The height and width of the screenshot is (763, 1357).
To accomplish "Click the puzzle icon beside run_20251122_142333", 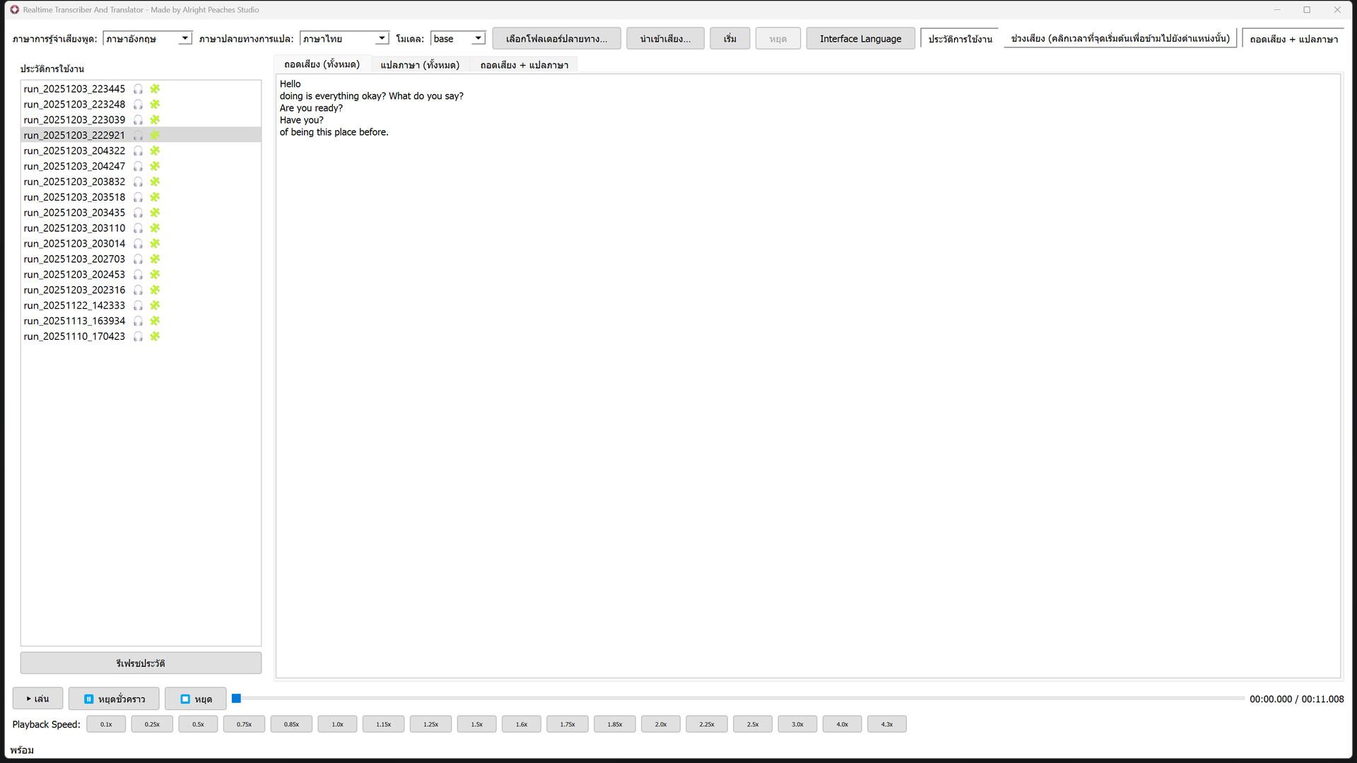I will pyautogui.click(x=155, y=305).
